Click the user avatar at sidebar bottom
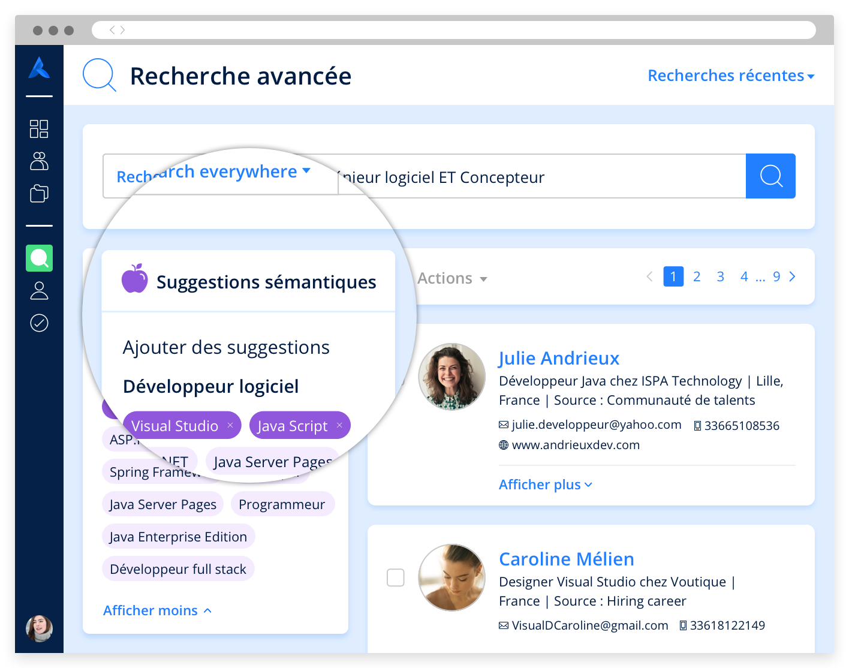This screenshot has height=668, width=849. click(39, 628)
